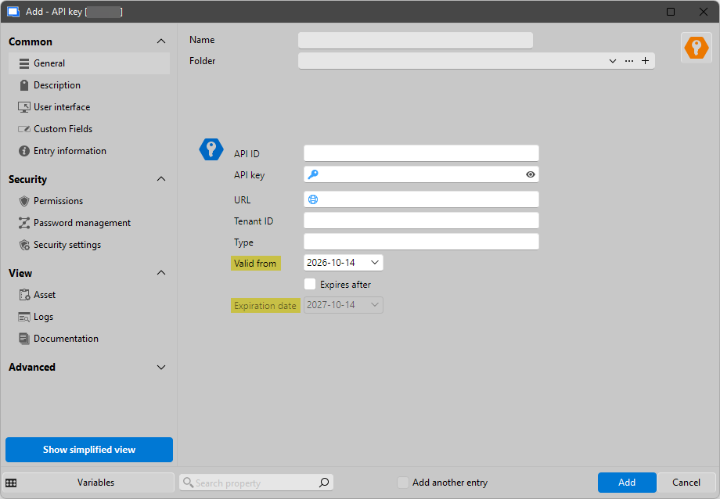Open the Asset view

89,295
